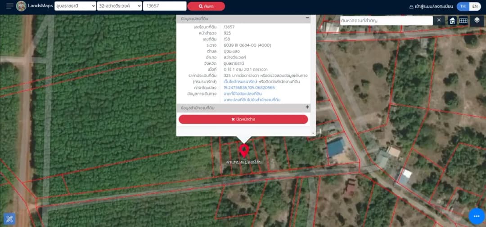Image resolution: width=486 pixels, height=227 pixels.
Task: Open the hamburger menu beside LandsMaps logo
Action: (x=9, y=6)
